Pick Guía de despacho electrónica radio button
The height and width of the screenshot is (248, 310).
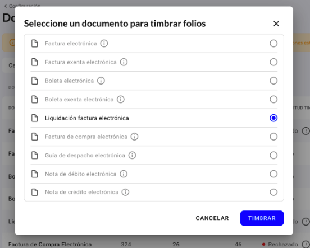pyautogui.click(x=273, y=155)
